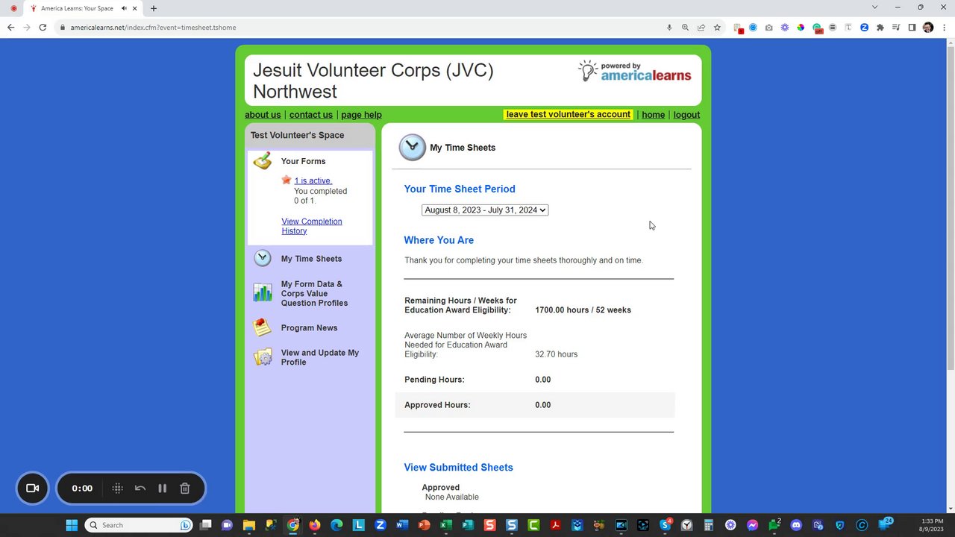Click the My Time Sheets clock icon in sidebar
Image resolution: width=955 pixels, height=537 pixels.
(263, 258)
